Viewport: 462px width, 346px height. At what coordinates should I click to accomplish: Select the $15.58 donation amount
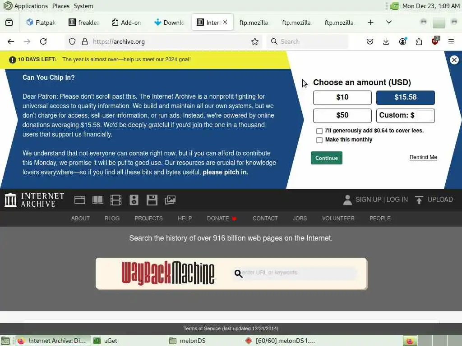(406, 97)
